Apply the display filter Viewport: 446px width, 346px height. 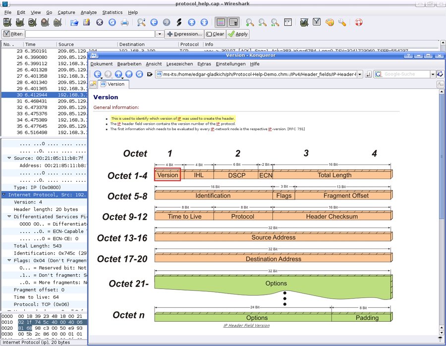click(238, 34)
